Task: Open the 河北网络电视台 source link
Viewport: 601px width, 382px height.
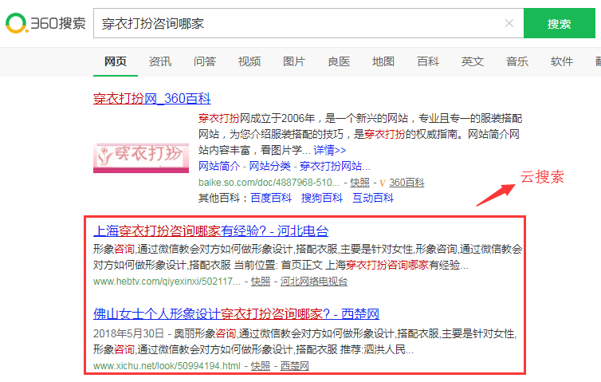Action: pyautogui.click(x=314, y=282)
